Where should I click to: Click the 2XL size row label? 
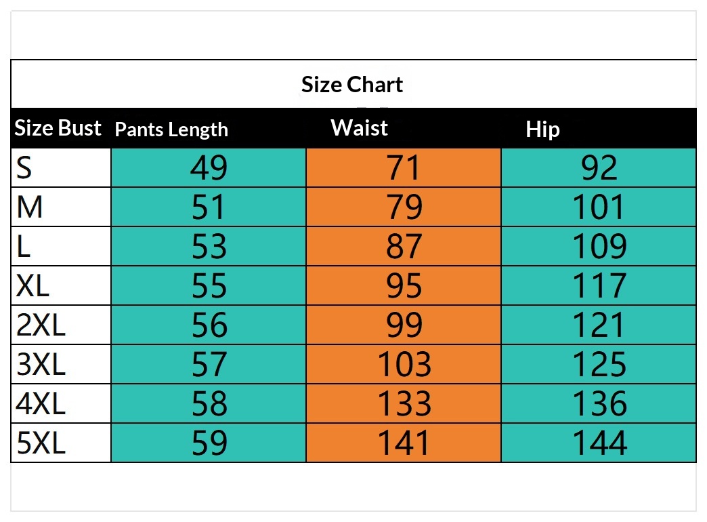tap(41, 325)
